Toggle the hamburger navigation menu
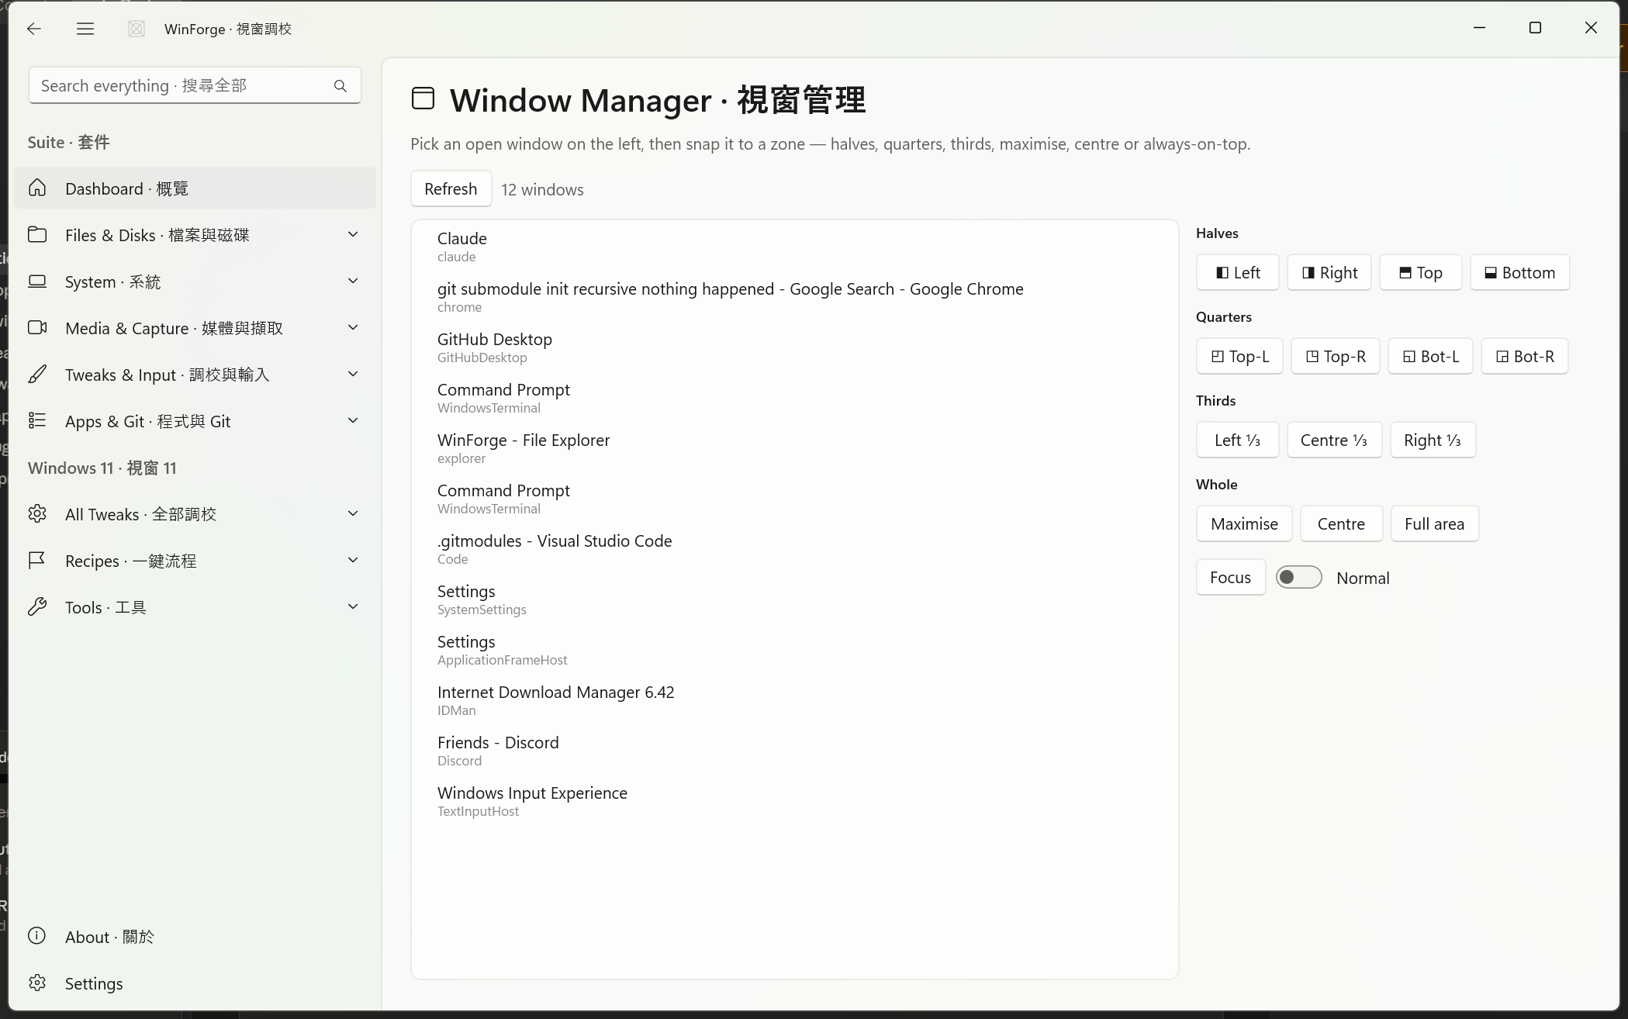The height and width of the screenshot is (1019, 1628). [x=85, y=29]
